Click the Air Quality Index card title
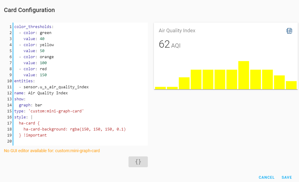299x182 pixels. (x=177, y=30)
